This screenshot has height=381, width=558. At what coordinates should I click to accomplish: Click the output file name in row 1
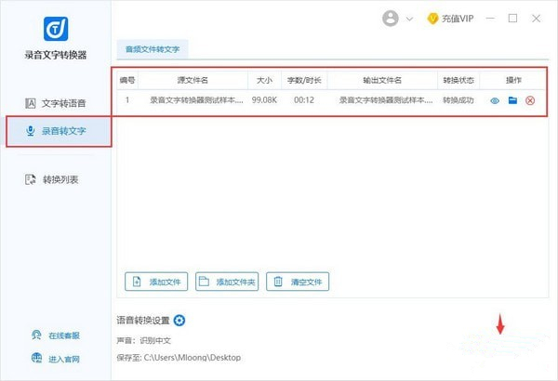pos(386,100)
